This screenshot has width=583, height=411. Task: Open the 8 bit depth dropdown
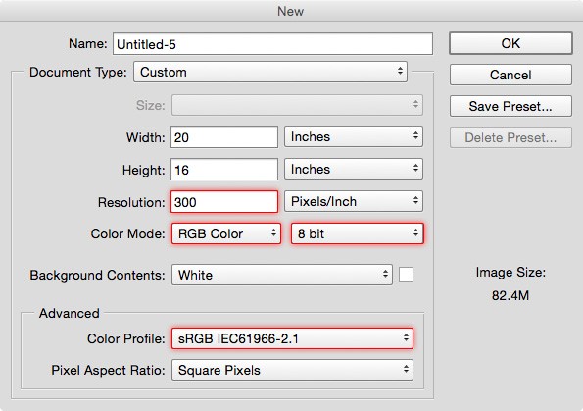coord(357,233)
